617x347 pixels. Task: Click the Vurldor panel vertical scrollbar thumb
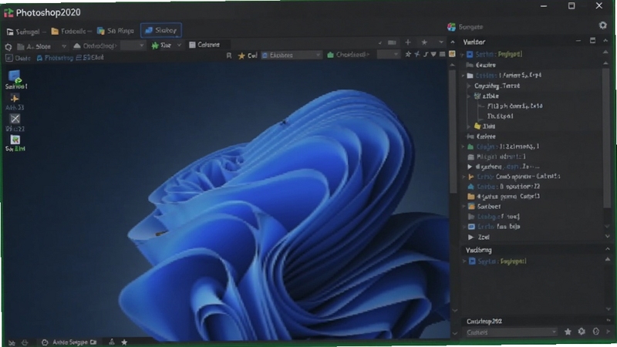pos(606,138)
